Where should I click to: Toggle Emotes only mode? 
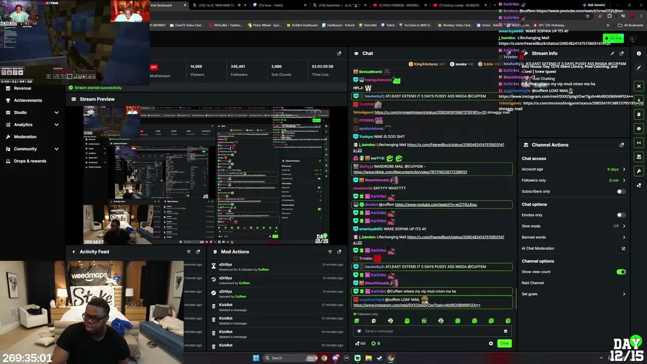(x=621, y=215)
